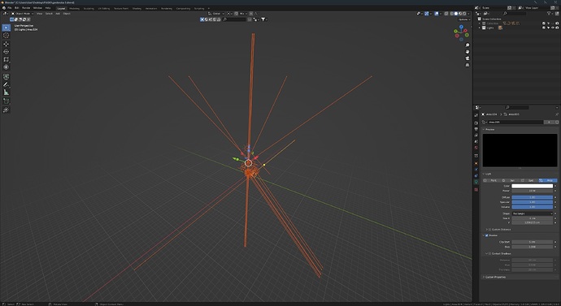Set light type to Point
The image size is (561, 306).
pyautogui.click(x=491, y=180)
